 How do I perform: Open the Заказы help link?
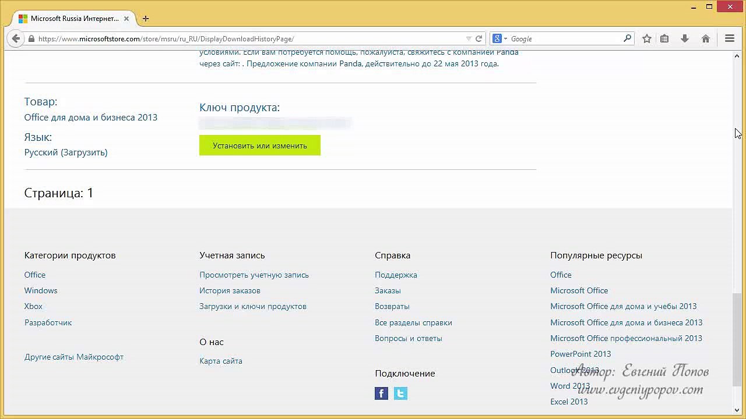pos(388,290)
